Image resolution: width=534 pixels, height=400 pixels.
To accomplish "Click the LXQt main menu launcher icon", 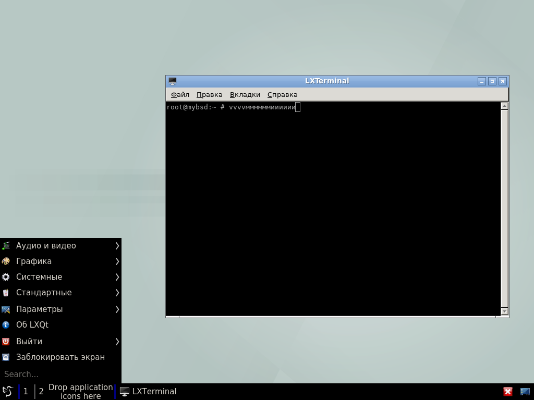I will 7,391.
